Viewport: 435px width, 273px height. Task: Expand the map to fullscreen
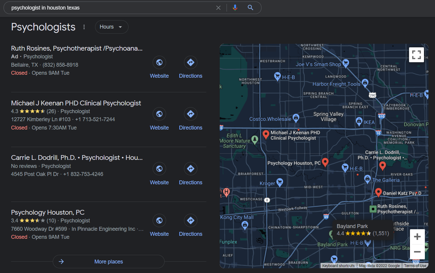coord(417,55)
